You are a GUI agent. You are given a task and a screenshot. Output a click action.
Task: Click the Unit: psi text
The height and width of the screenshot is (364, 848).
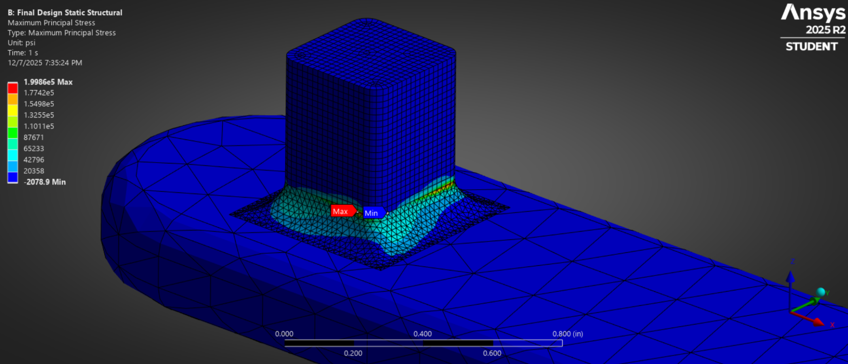tap(21, 43)
